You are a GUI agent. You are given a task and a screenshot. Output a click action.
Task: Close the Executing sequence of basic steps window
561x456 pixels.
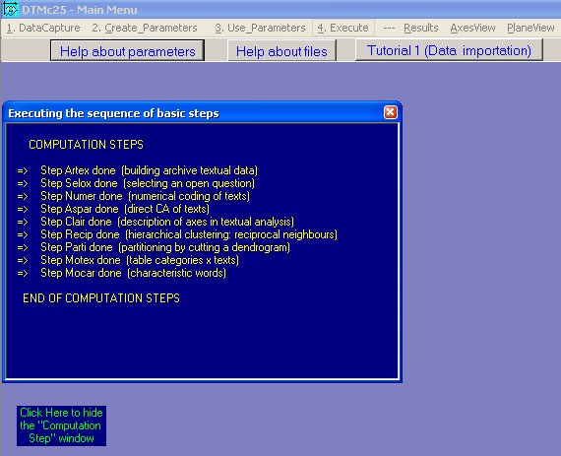(x=391, y=112)
